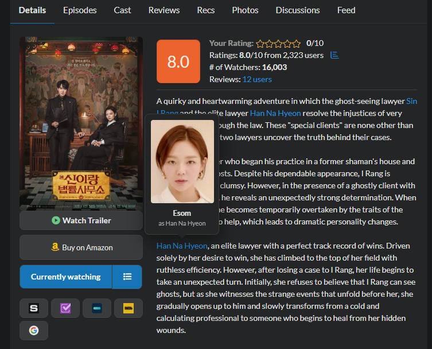Screen dimensions: 432x349
Task: Click the black S icon link
Action: point(34,308)
